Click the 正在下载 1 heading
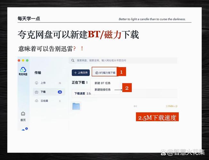The height and width of the screenshot is (160, 209). click(80, 83)
